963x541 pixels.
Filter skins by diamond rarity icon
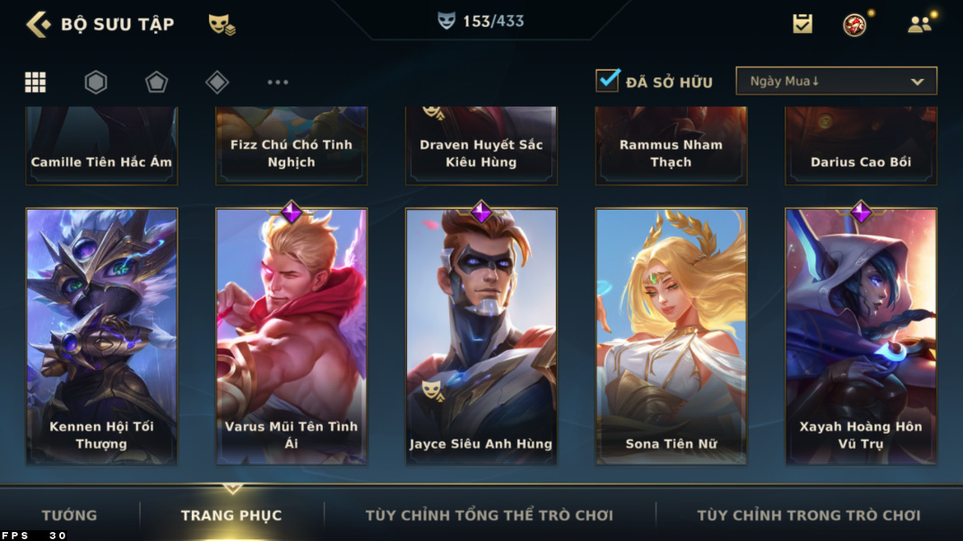[x=217, y=82]
